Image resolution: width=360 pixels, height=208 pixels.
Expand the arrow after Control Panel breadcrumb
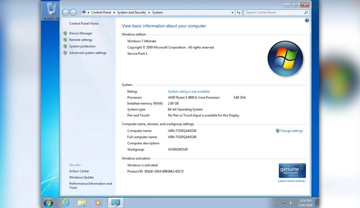(x=114, y=12)
